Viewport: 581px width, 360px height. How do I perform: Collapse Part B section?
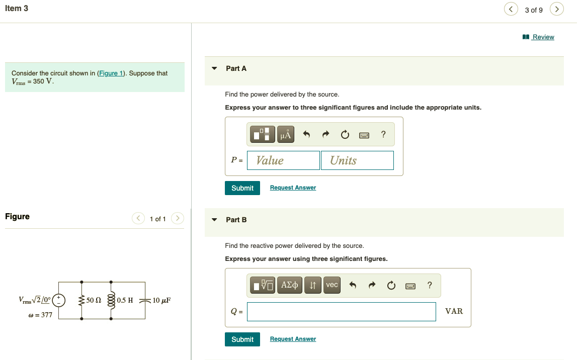coord(214,220)
